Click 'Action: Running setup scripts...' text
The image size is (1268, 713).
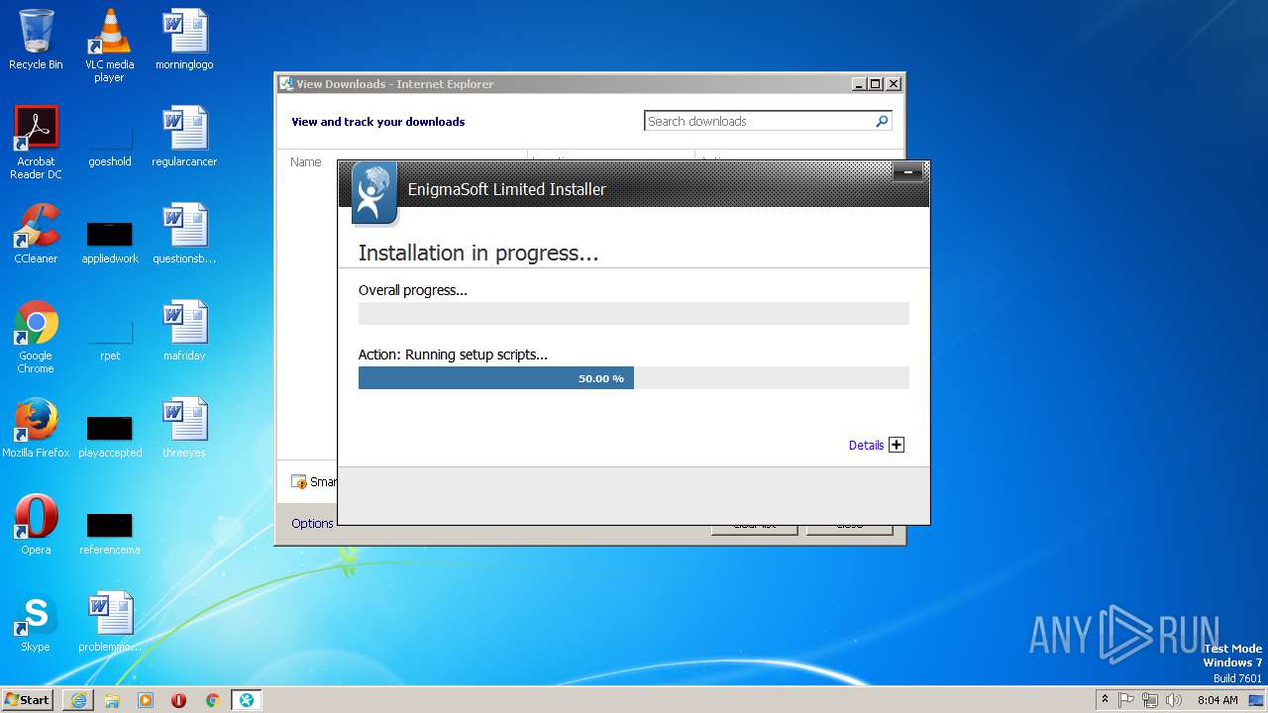tap(453, 355)
